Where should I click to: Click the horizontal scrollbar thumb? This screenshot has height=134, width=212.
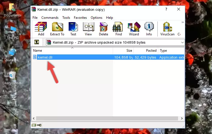[107, 119]
